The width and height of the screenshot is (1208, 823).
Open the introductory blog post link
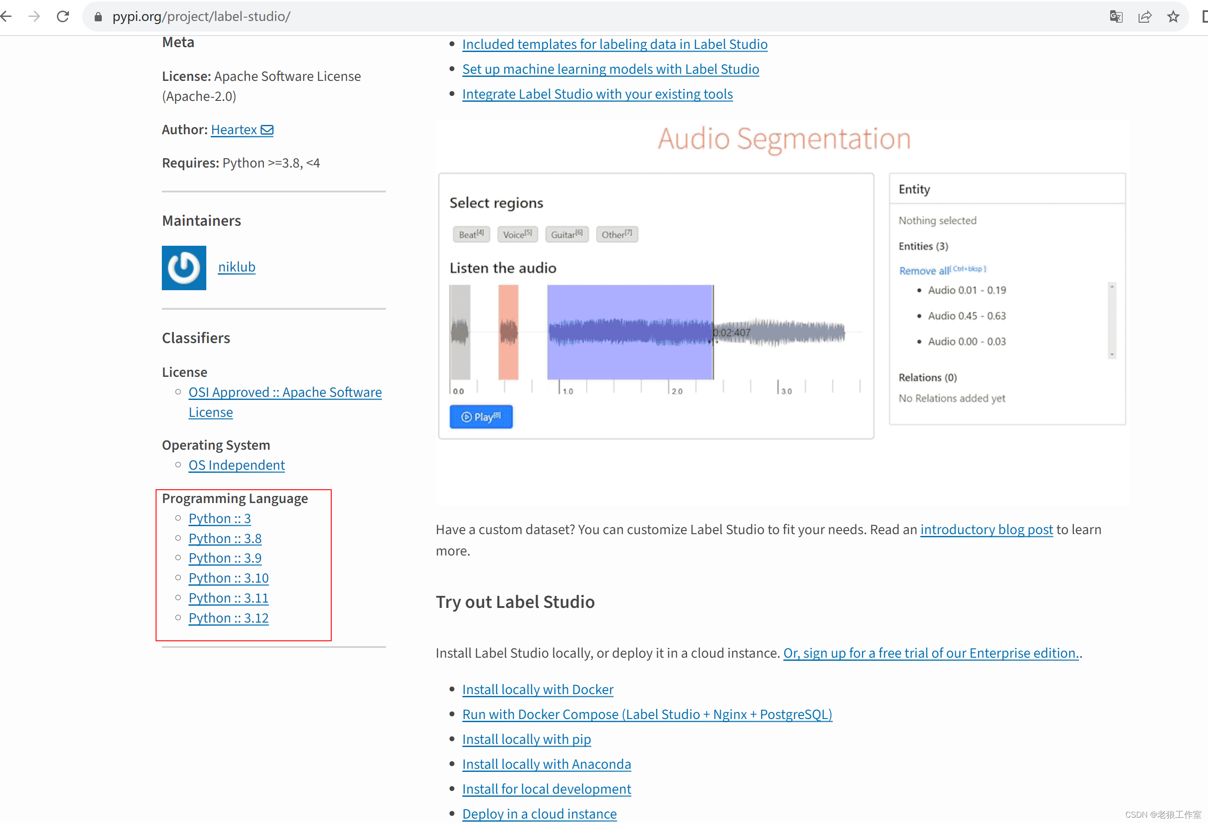click(x=986, y=529)
